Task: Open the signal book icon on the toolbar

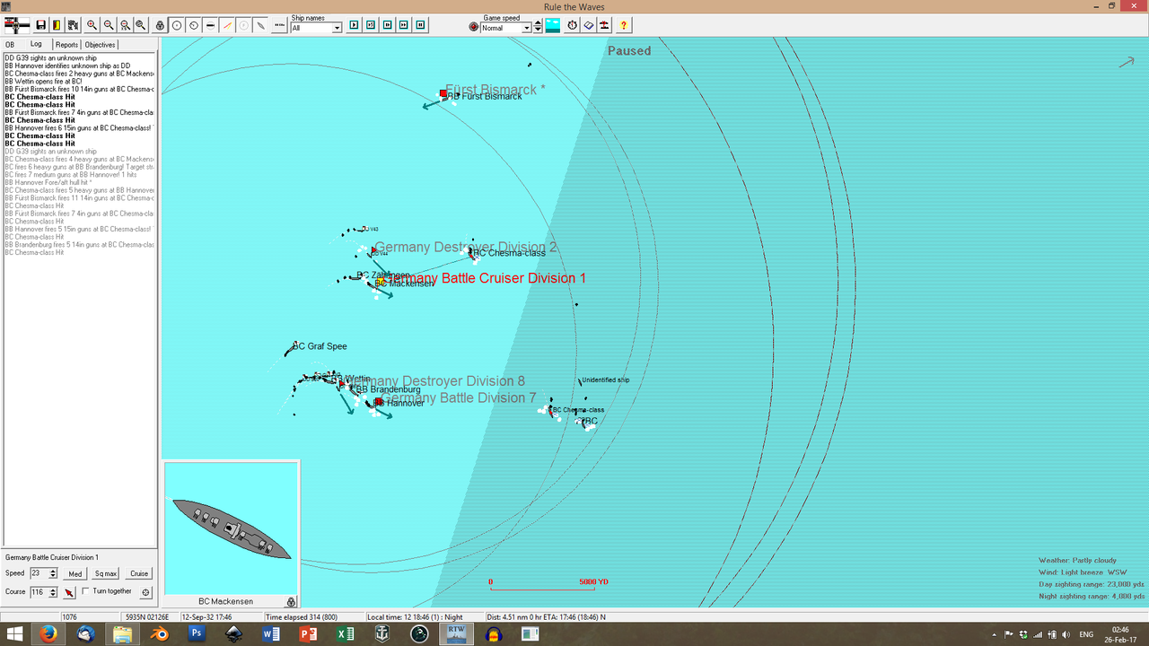Action: [57, 24]
